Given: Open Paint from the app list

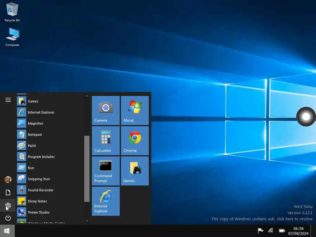Looking at the screenshot, I should (x=50, y=146).
